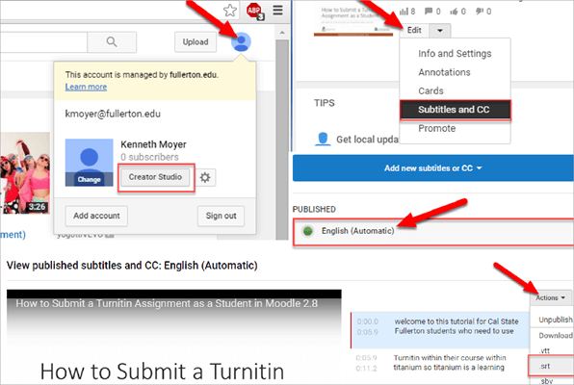Click the green published status dot
The image size is (574, 385).
point(307,231)
